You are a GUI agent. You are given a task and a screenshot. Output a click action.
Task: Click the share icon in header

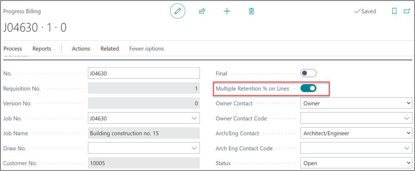coord(202,11)
